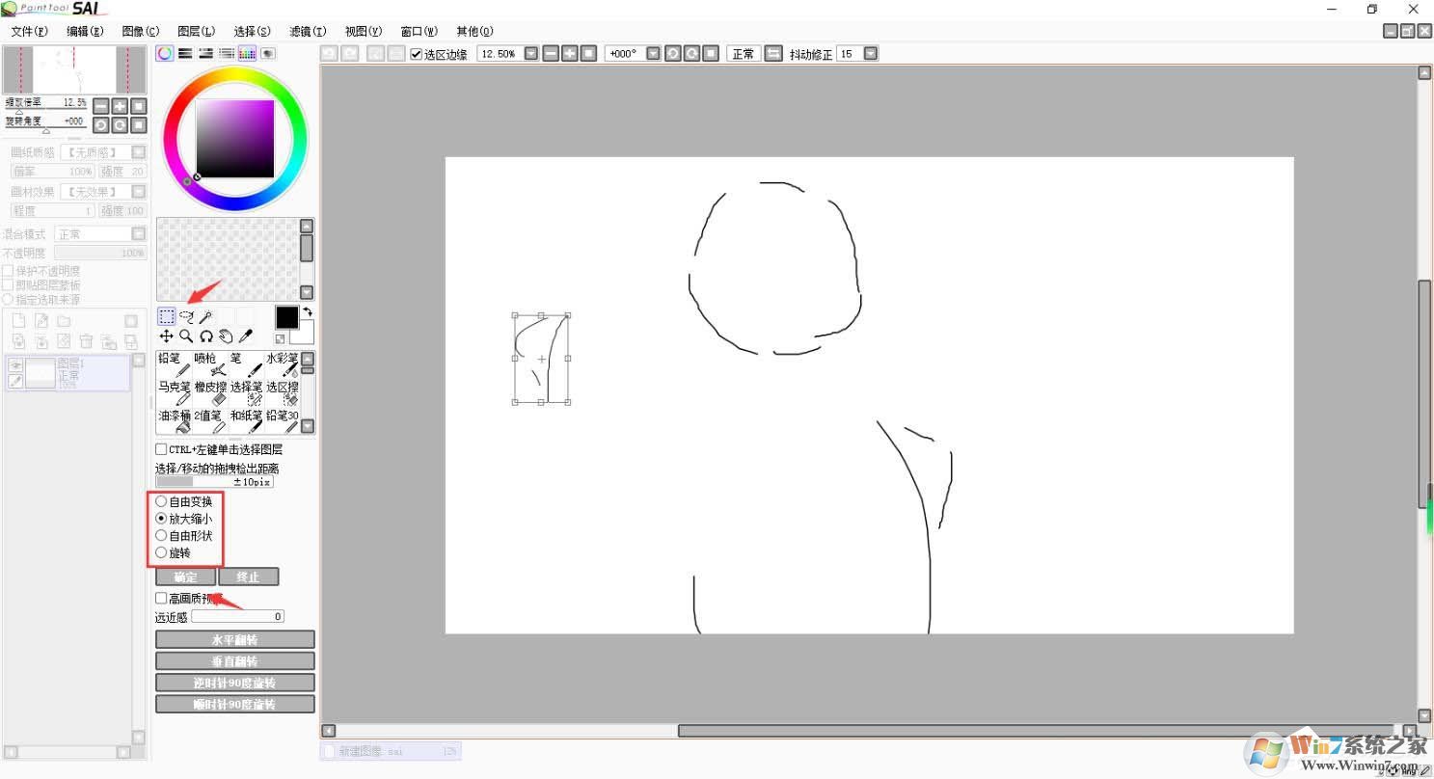Choose the 喷枪 airbrush tool
Viewport: 1434px width, 779px height.
(x=209, y=364)
